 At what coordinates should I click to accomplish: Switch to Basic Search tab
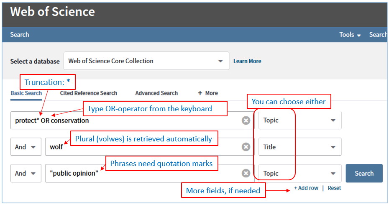(x=26, y=93)
